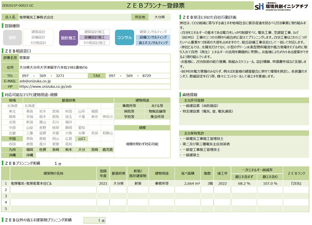Click the 事務所等 building use cell
The height and width of the screenshot is (225, 312).
pos(130,106)
